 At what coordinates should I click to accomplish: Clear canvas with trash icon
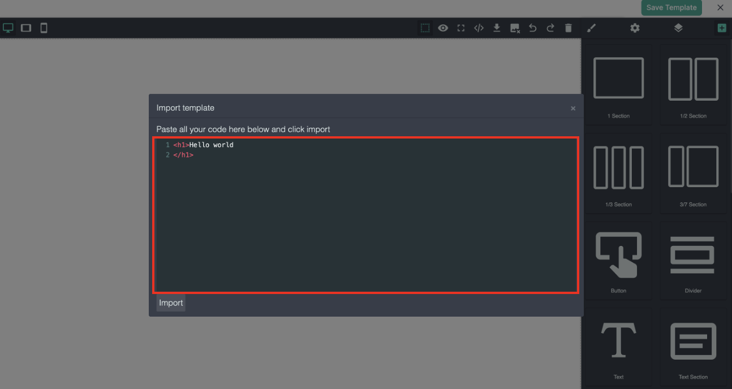click(x=569, y=28)
